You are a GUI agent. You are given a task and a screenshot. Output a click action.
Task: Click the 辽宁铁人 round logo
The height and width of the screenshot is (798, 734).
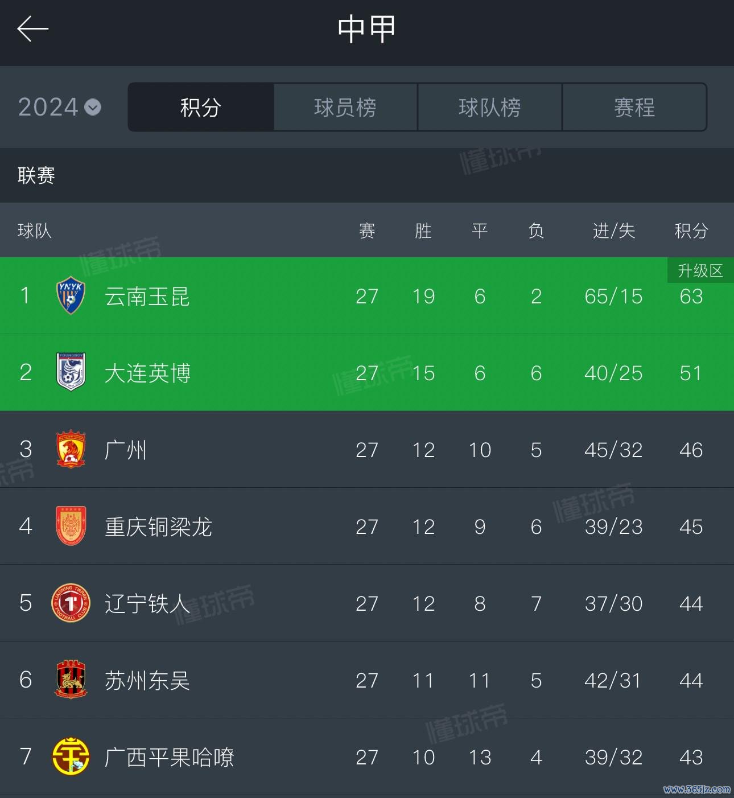[x=71, y=603]
